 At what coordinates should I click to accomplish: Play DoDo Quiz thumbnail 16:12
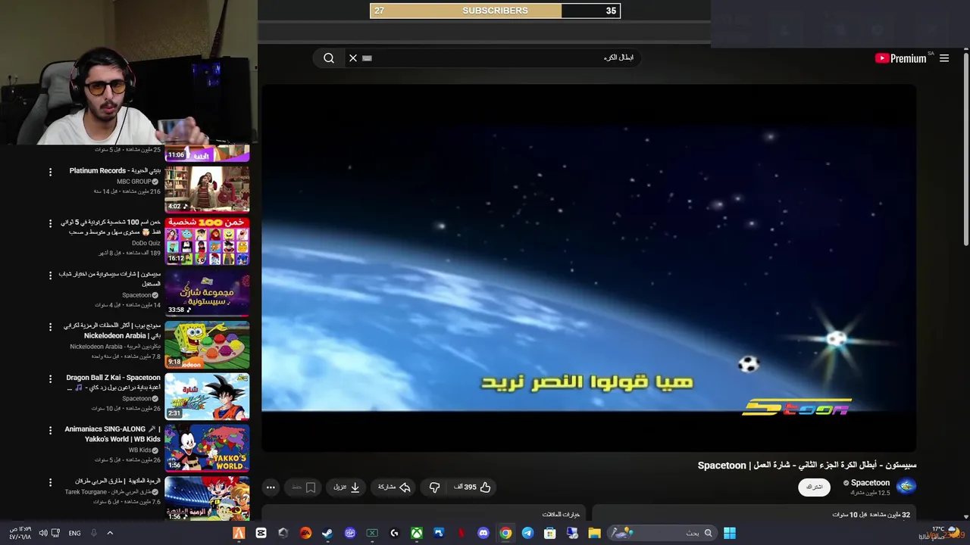click(207, 241)
